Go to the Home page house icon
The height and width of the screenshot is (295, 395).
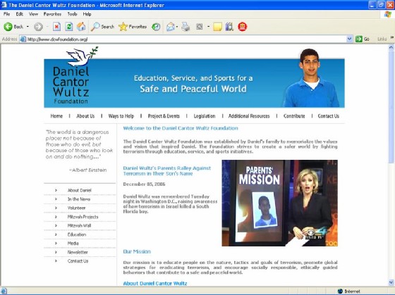(x=81, y=27)
